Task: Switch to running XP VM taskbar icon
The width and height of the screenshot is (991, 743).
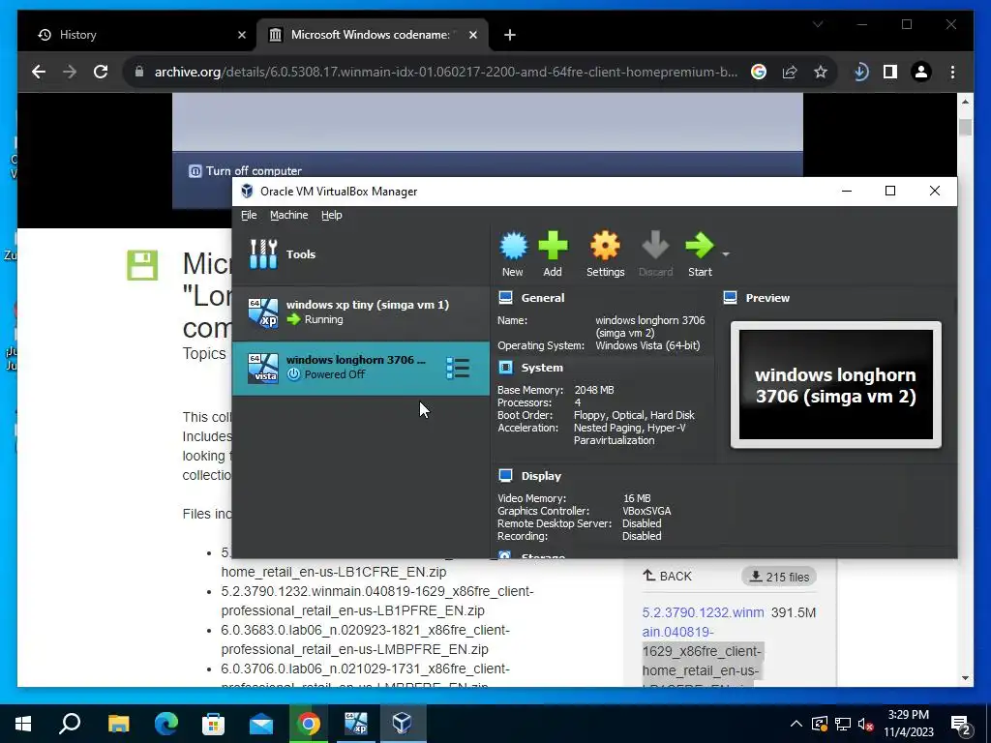Action: coord(356,724)
